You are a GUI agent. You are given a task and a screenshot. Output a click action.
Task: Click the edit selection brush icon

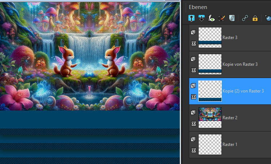click(x=222, y=18)
